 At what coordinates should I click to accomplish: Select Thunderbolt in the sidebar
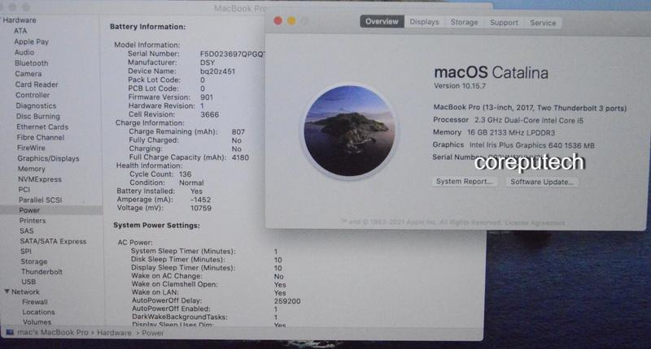[x=42, y=272]
